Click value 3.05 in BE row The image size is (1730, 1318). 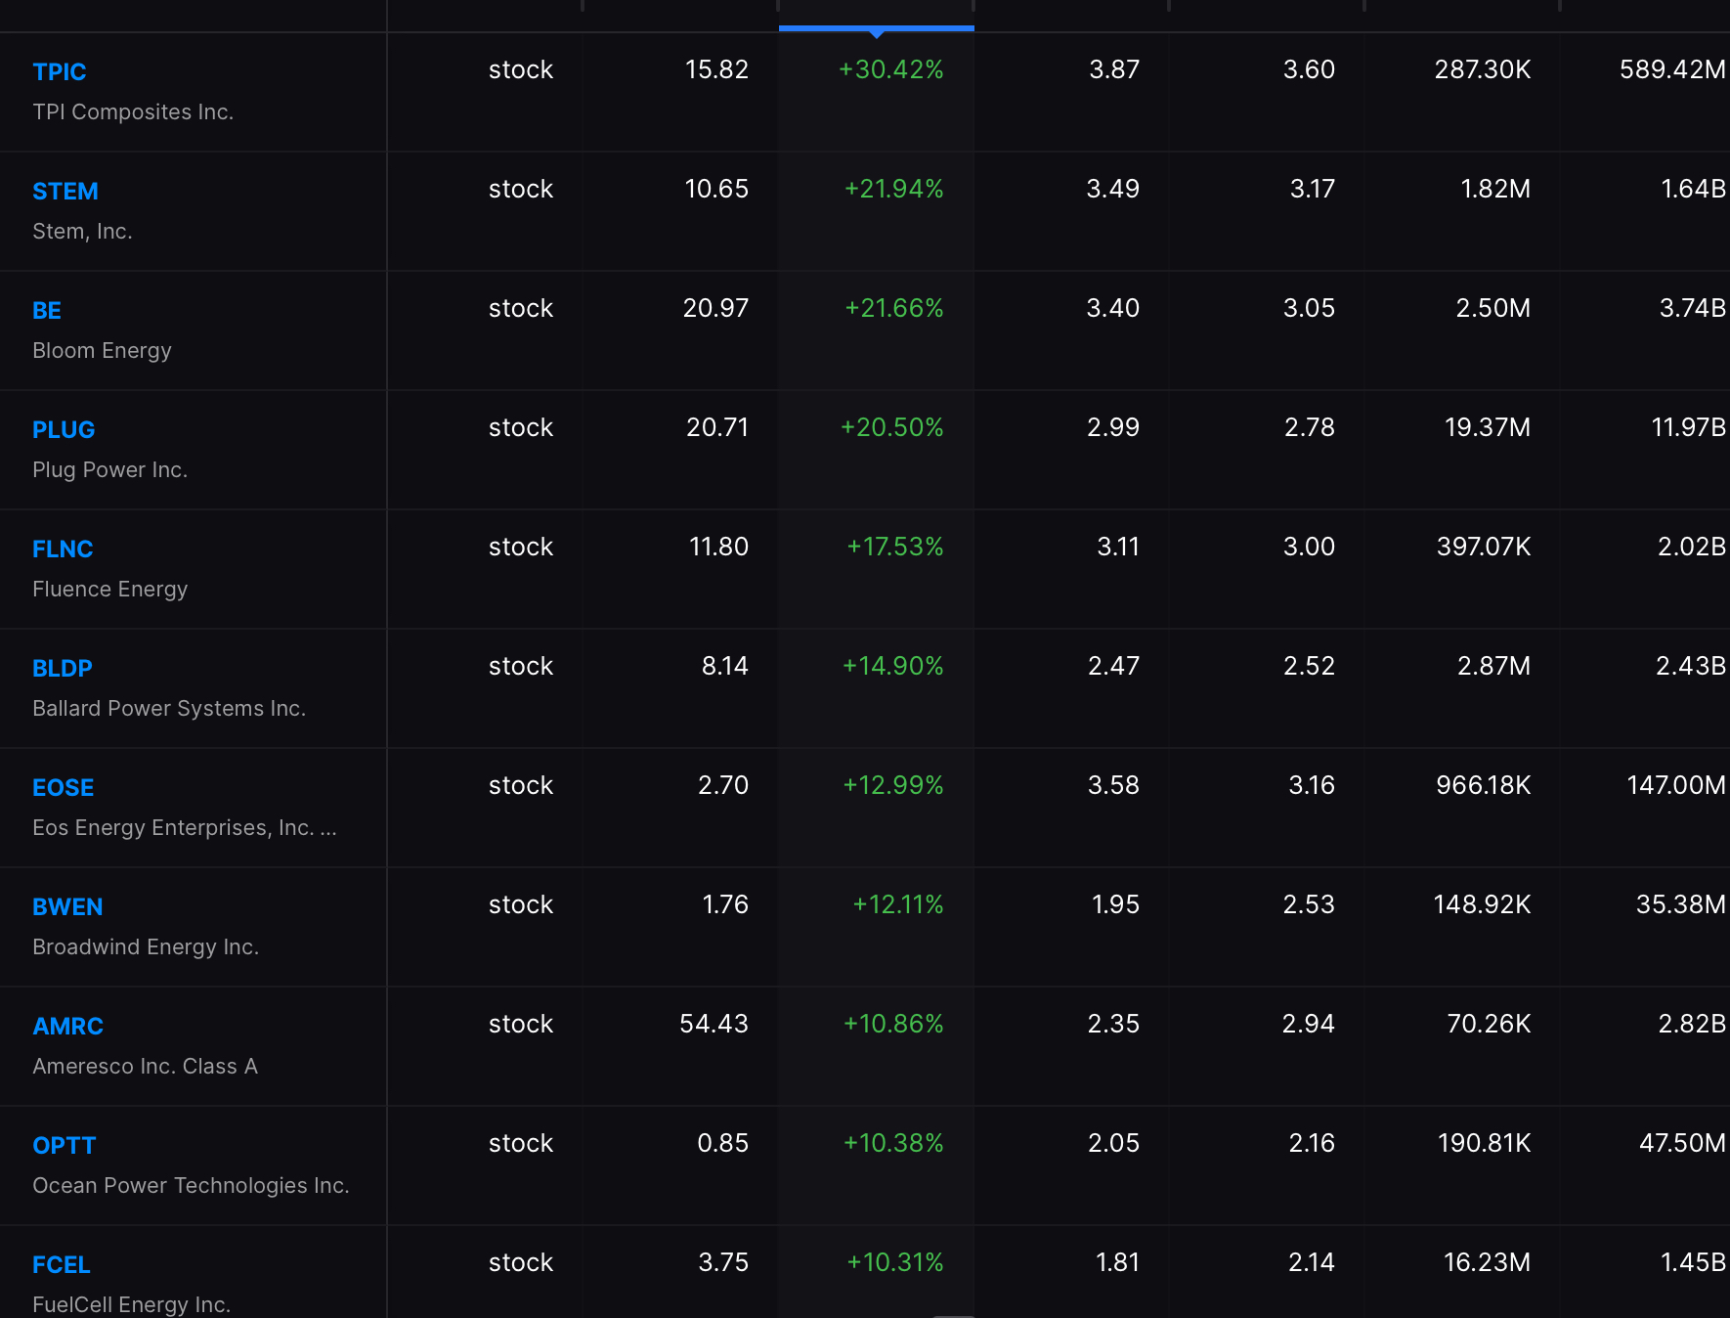tap(1309, 308)
